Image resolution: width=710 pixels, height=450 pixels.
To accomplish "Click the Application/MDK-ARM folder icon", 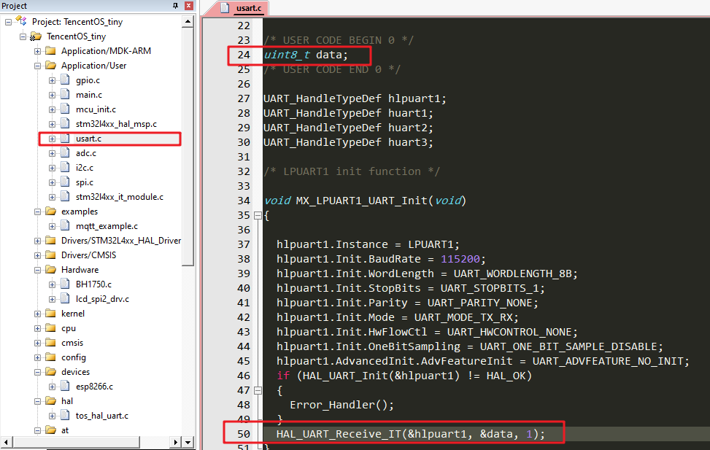I will (51, 51).
